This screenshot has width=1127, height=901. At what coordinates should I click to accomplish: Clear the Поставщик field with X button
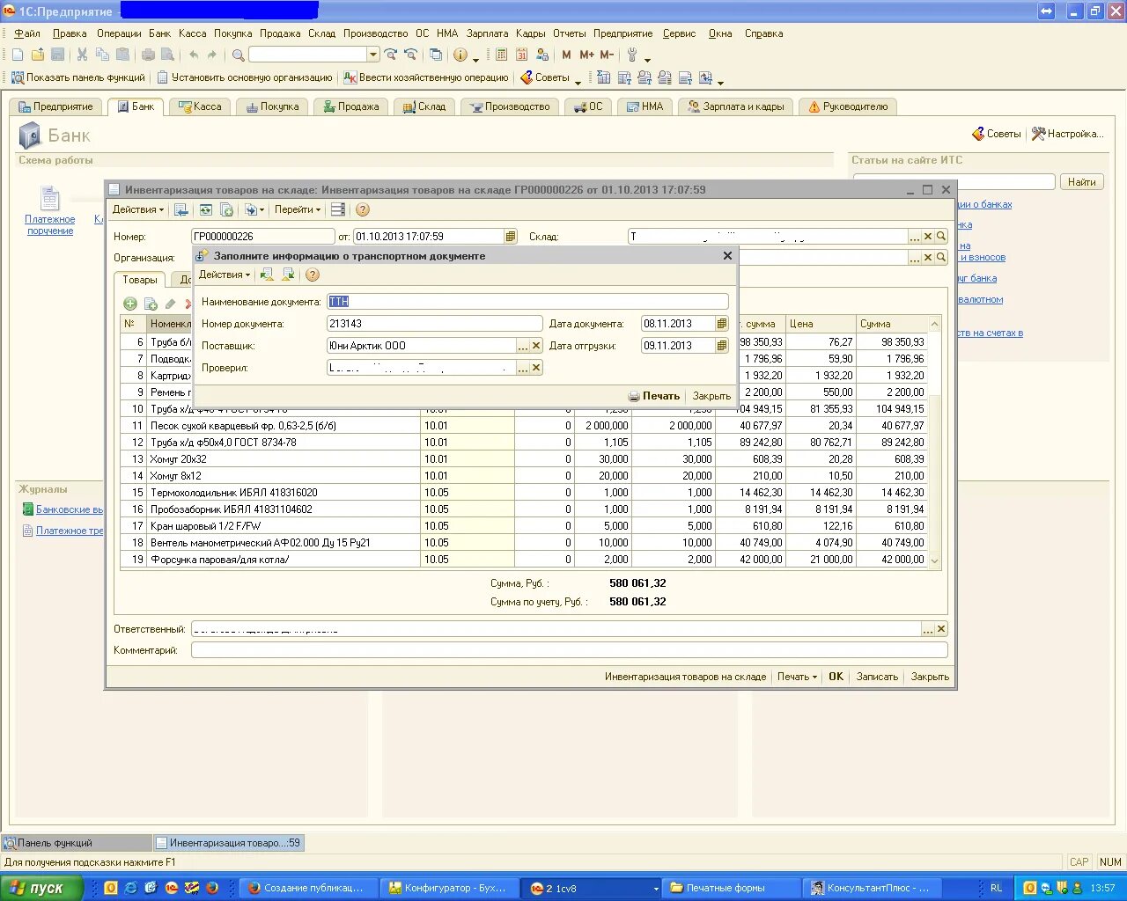point(536,346)
